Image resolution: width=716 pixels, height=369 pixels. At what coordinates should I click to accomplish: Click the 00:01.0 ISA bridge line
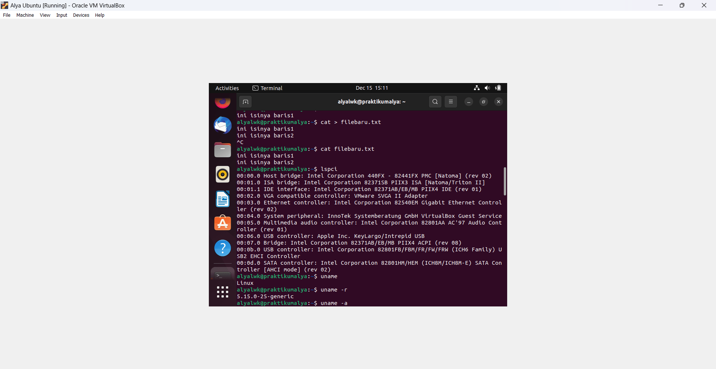[x=361, y=182]
